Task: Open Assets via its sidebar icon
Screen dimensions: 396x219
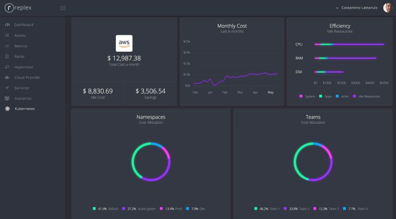Action: click(7, 35)
